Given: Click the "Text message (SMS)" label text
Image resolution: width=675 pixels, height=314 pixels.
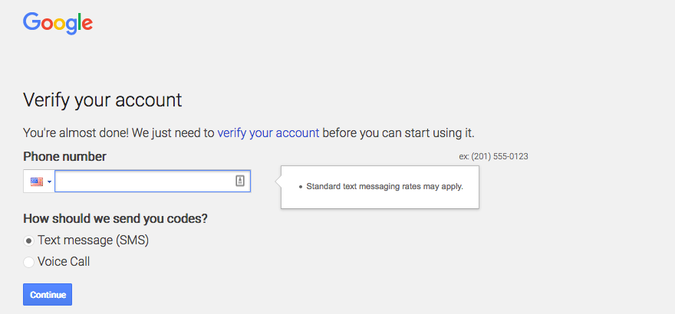Looking at the screenshot, I should click(x=93, y=240).
